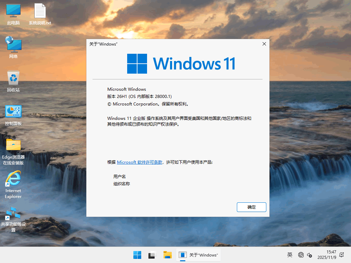Click the Microsoft Windows text line

126,89
